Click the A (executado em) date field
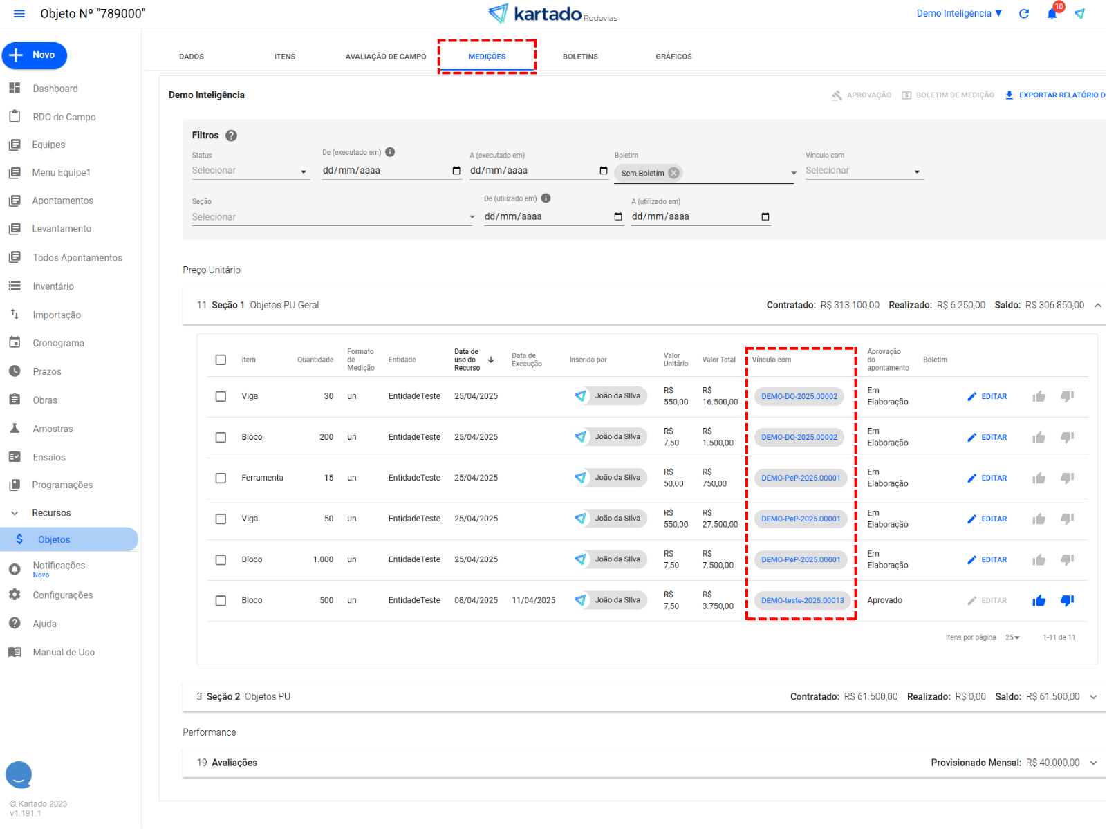Image resolution: width=1107 pixels, height=829 pixels. coord(532,171)
